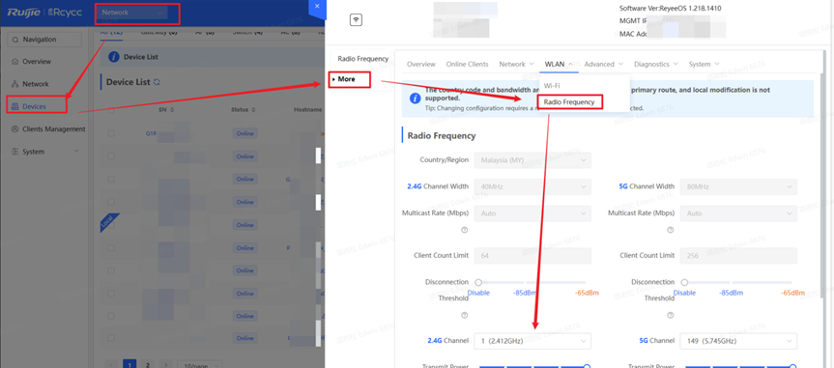Click Online status badge in first device row
Image resolution: width=834 pixels, height=368 pixels.
point(244,134)
